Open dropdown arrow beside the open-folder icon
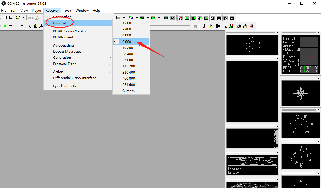Viewport: 321px width, 188px height. coord(23,18)
